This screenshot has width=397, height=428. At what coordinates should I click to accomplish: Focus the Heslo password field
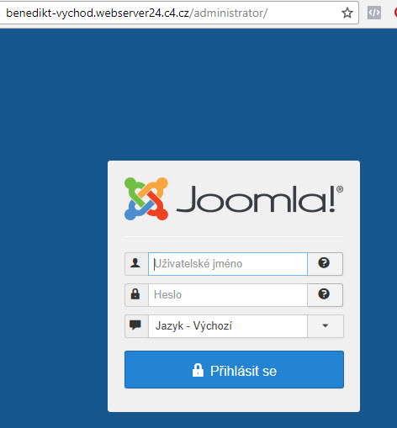tap(228, 295)
